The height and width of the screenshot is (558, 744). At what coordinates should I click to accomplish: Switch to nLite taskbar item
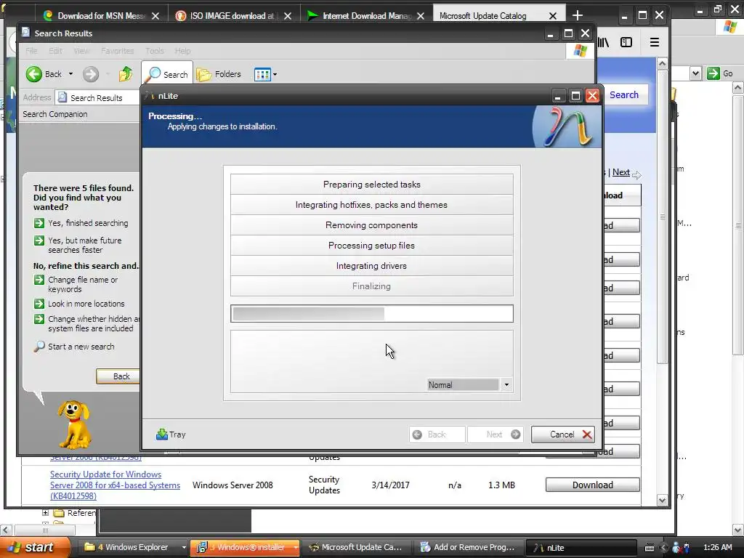point(580,547)
